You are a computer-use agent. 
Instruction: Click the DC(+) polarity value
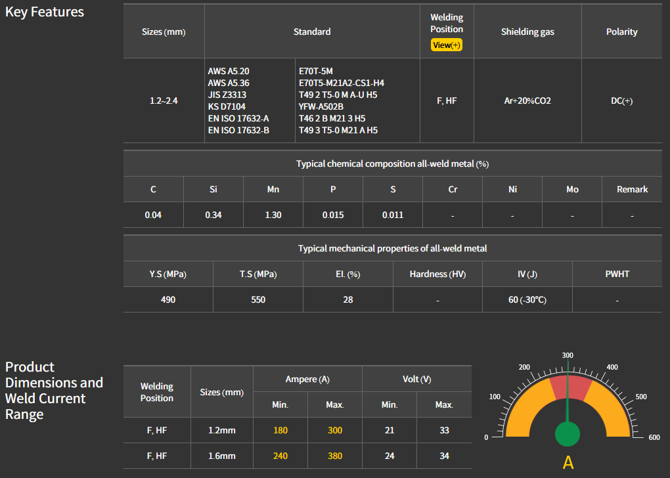tap(621, 101)
